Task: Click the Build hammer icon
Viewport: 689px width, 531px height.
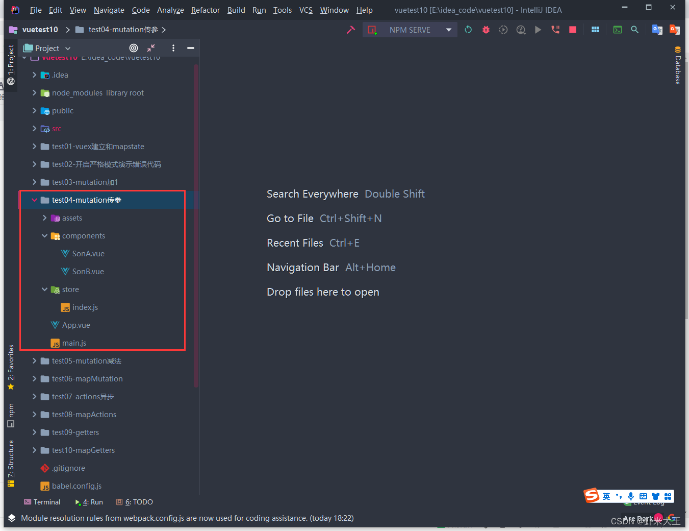Action: 350,30
